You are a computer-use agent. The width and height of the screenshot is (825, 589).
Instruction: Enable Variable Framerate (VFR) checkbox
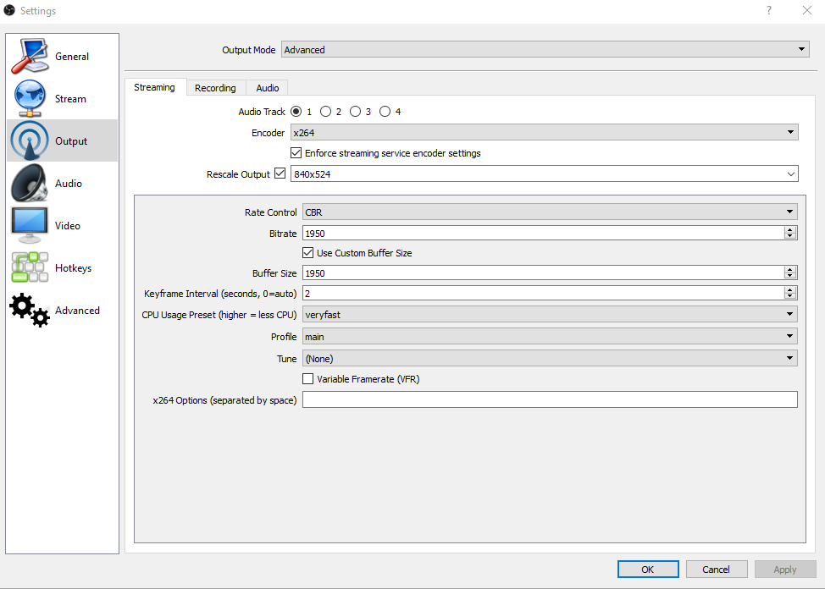click(307, 378)
